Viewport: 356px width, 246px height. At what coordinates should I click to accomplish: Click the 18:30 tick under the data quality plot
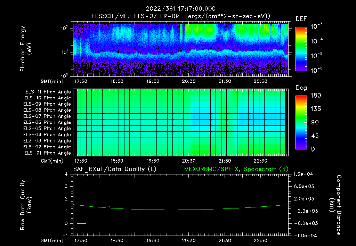pyautogui.click(x=117, y=240)
